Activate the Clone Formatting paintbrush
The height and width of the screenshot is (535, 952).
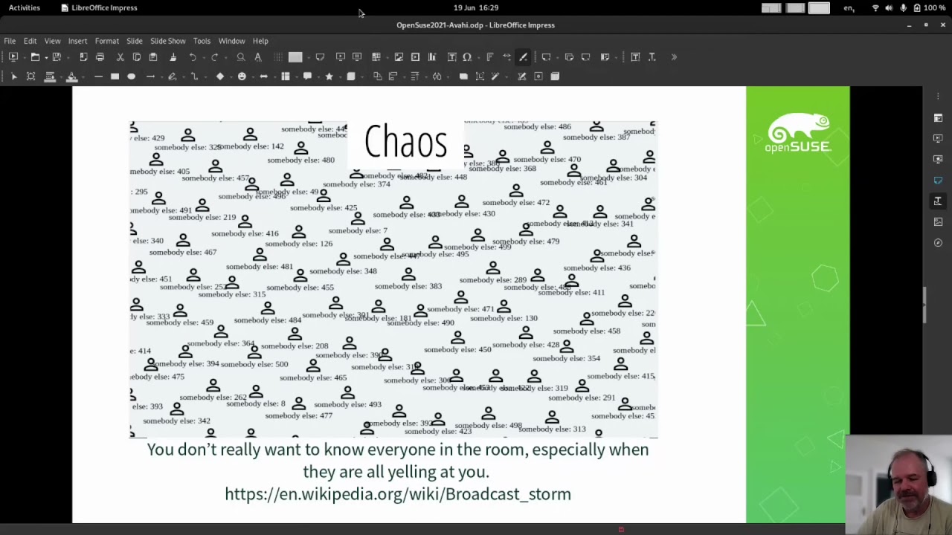173,56
